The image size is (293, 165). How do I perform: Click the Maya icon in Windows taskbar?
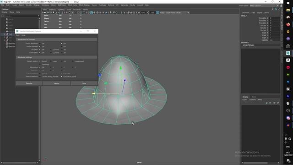(288, 53)
